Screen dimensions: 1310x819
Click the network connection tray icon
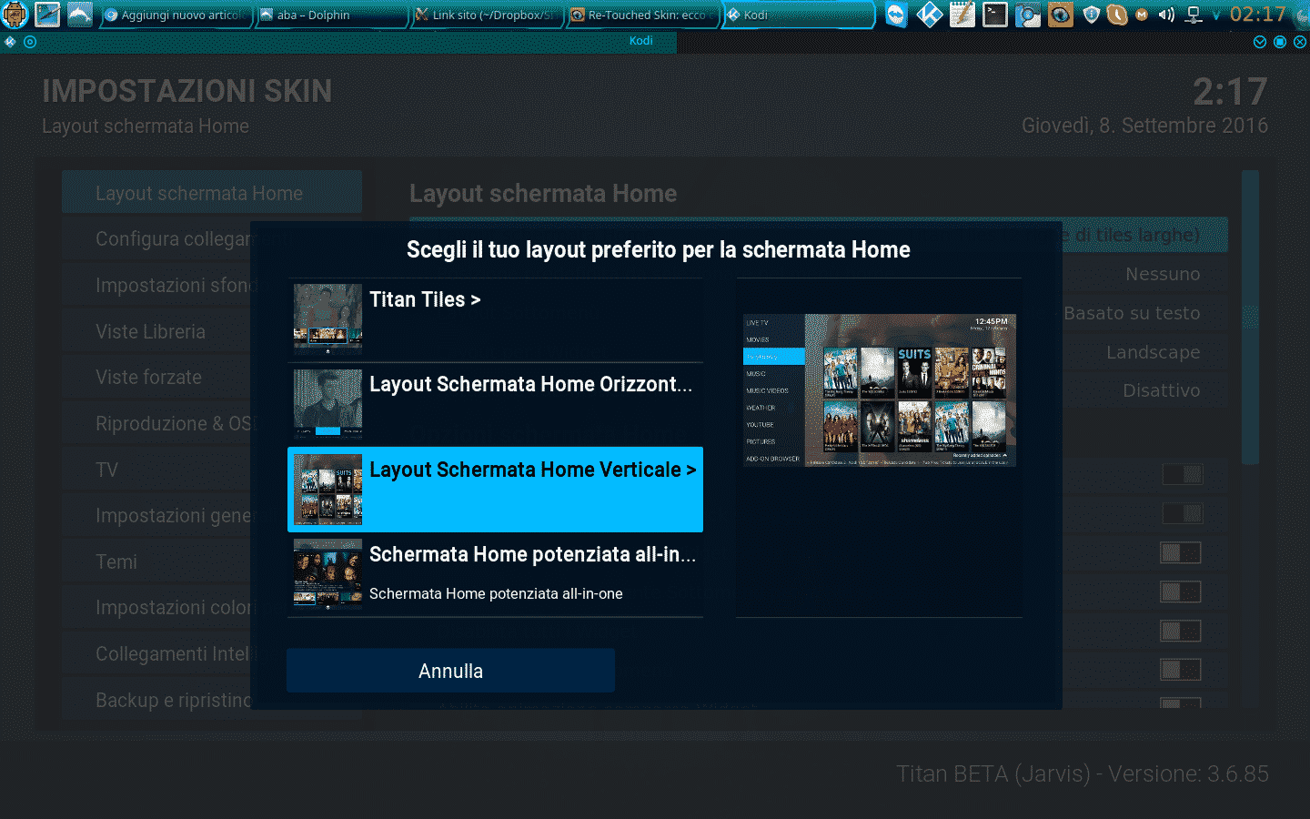click(x=1194, y=15)
